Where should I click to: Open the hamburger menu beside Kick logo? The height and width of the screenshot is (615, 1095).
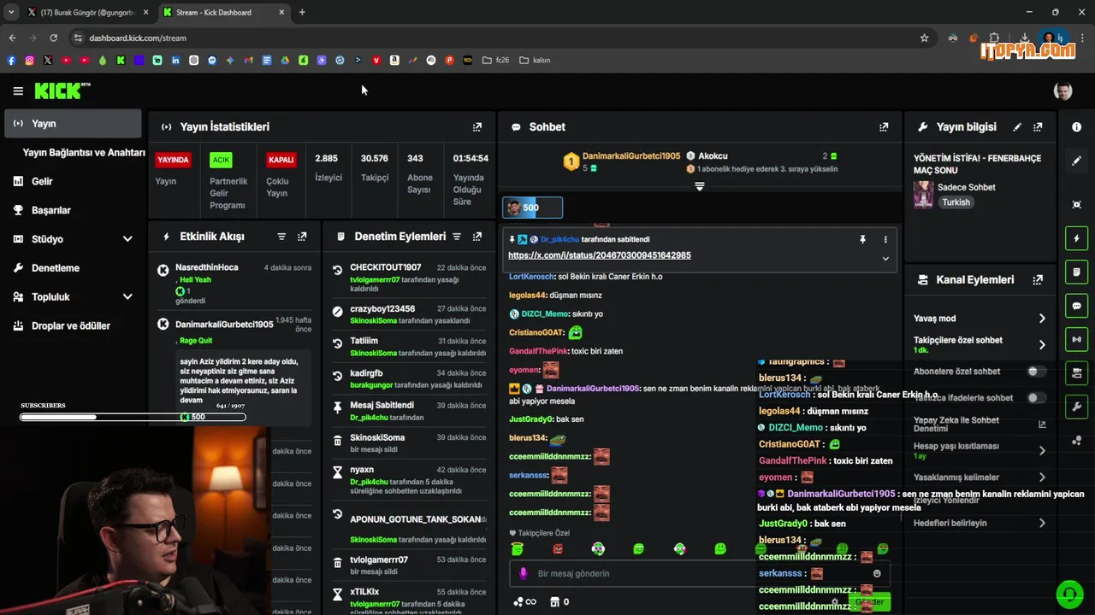coord(18,91)
